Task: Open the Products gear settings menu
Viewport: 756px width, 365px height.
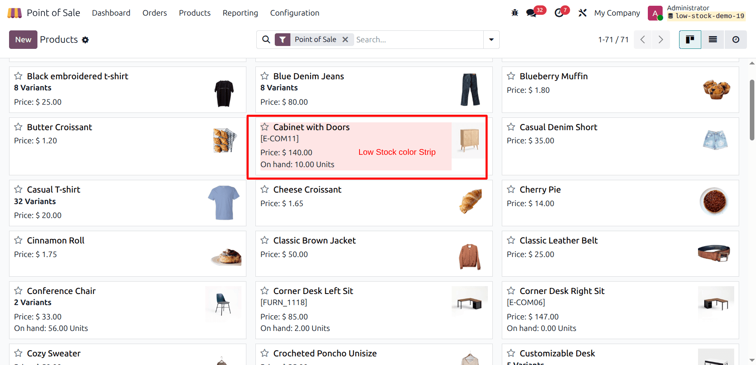Action: click(x=85, y=39)
